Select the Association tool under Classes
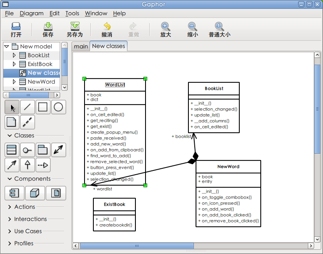The height and width of the screenshot is (254, 323). pos(58,150)
